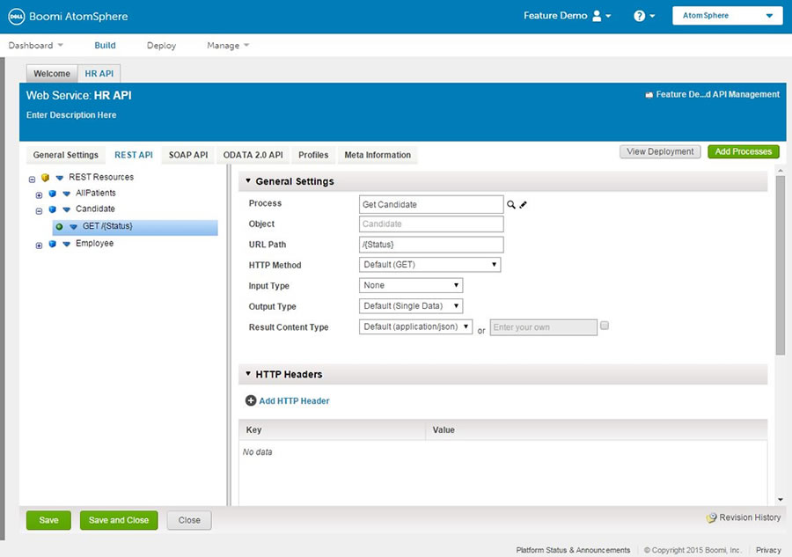Screen dimensions: 792x557
Task: Select the HR API tab
Action: (99, 73)
